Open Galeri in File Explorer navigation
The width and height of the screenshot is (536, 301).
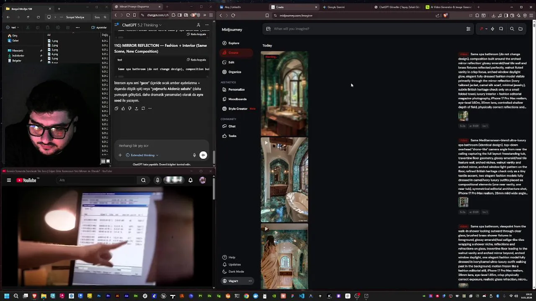click(x=13, y=41)
